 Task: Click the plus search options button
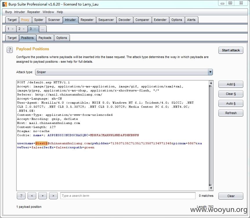(43, 196)
